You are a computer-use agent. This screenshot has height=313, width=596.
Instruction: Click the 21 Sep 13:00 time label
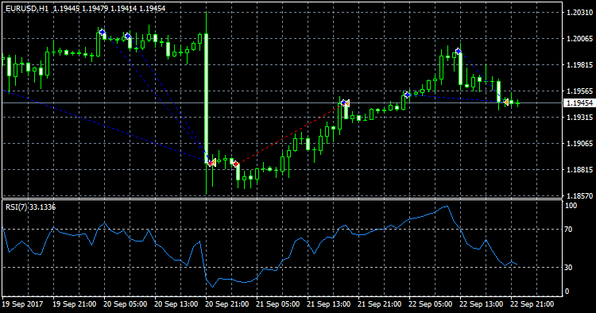tap(329, 304)
